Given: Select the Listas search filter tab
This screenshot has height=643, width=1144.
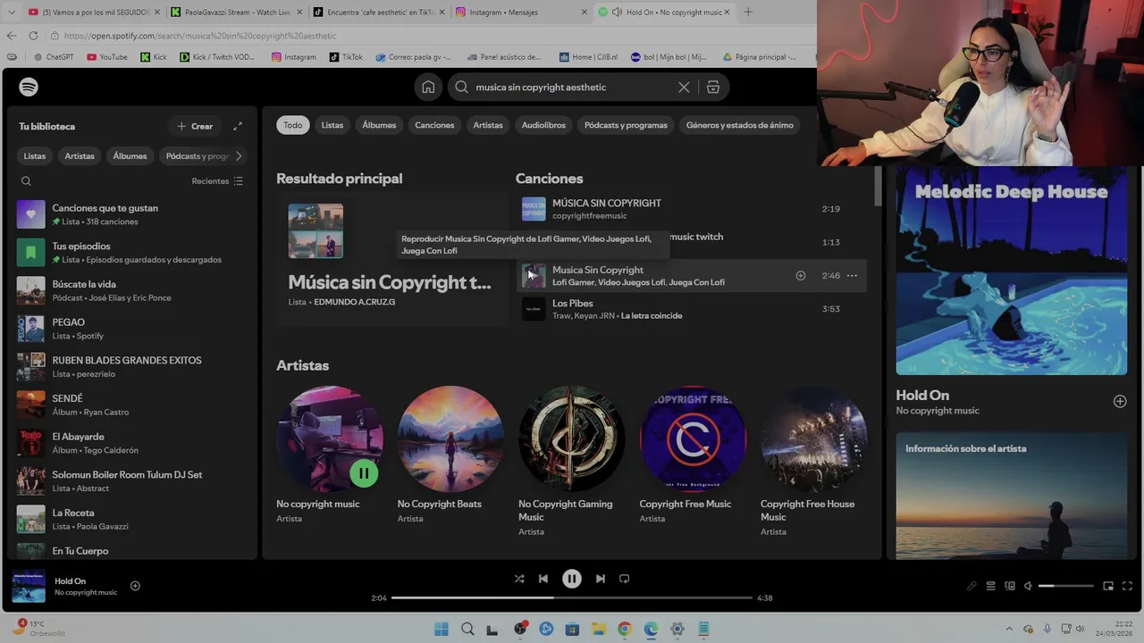Looking at the screenshot, I should coord(332,125).
